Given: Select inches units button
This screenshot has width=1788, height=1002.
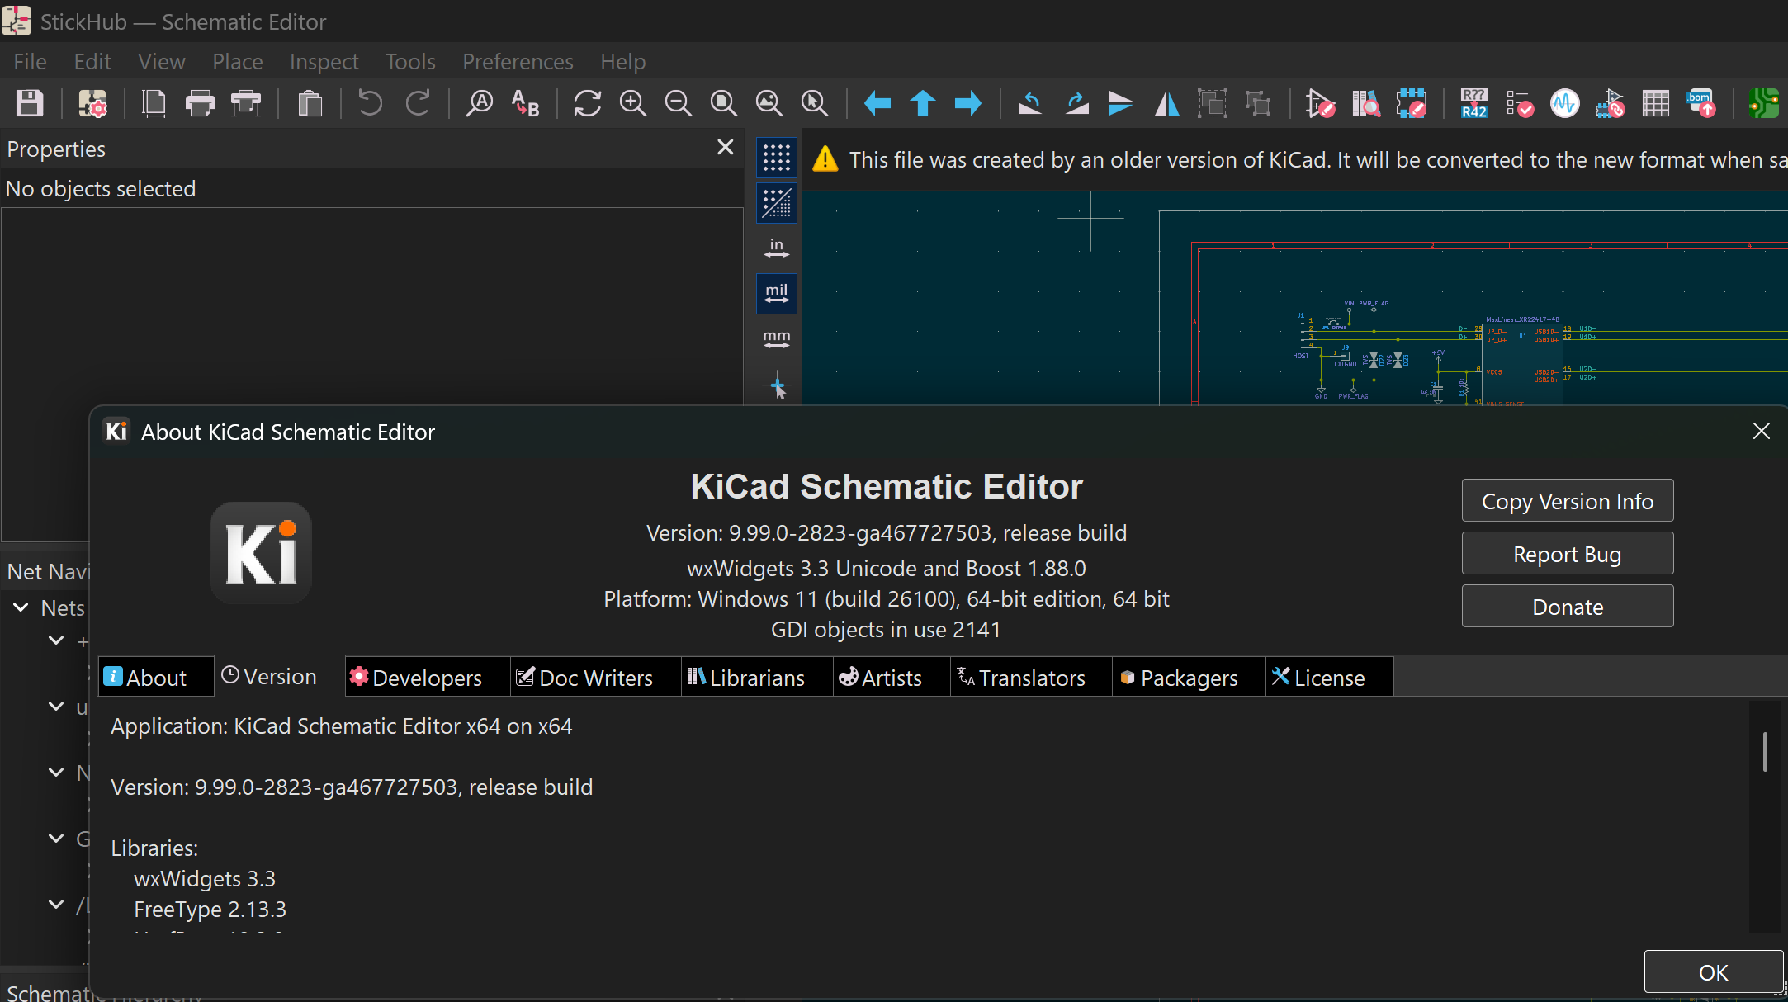Looking at the screenshot, I should click(776, 248).
